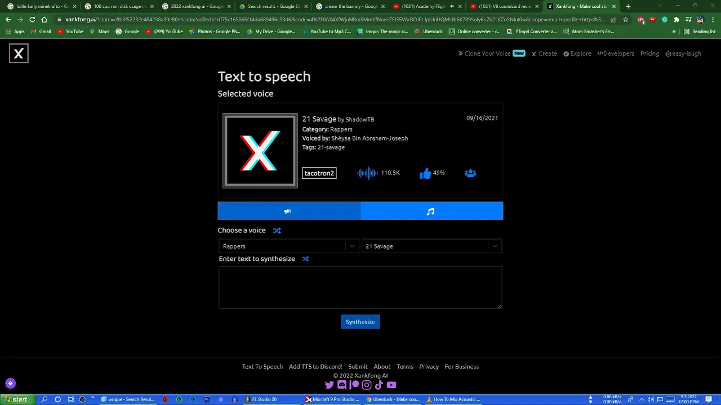Open the Instagram icon in footer
Screen dimensions: 721x405
click(x=367, y=385)
